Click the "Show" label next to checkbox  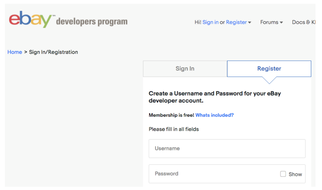(295, 174)
